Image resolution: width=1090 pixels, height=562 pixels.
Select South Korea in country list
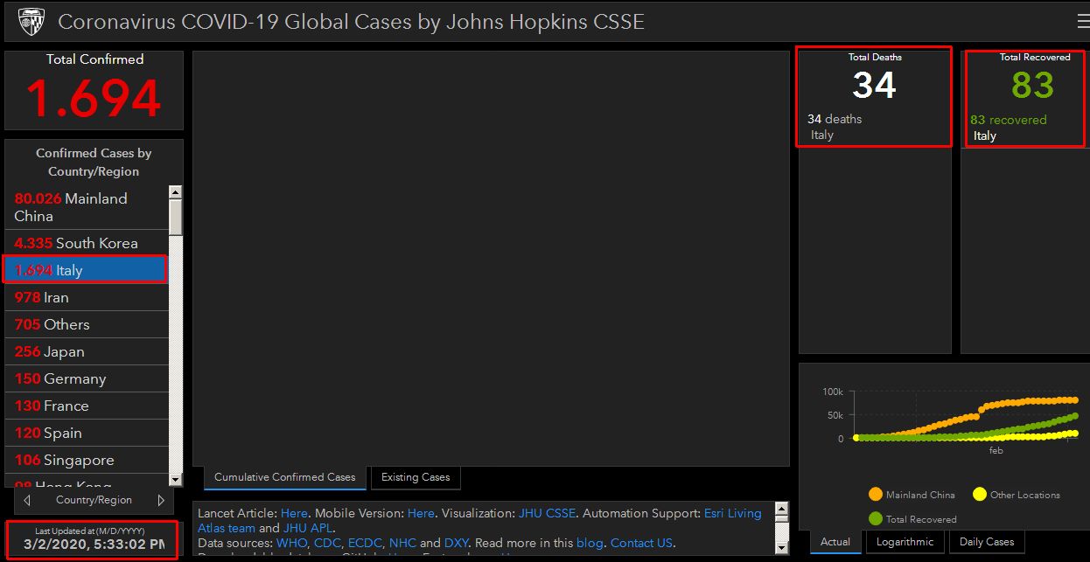click(x=87, y=243)
